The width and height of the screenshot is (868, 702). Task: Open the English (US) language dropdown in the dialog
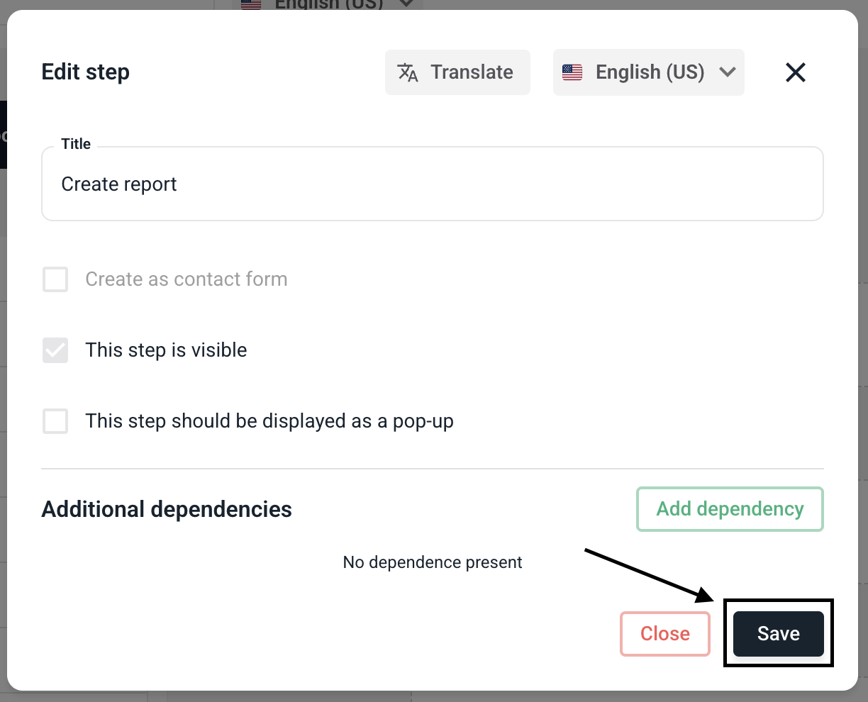pyautogui.click(x=648, y=72)
